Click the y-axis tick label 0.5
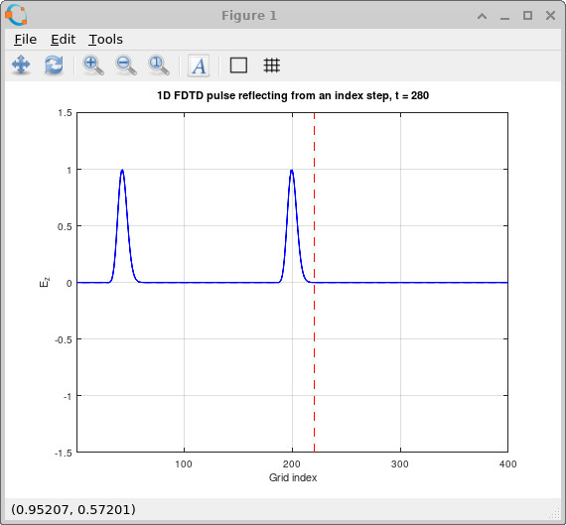The width and height of the screenshot is (566, 525). [x=65, y=226]
